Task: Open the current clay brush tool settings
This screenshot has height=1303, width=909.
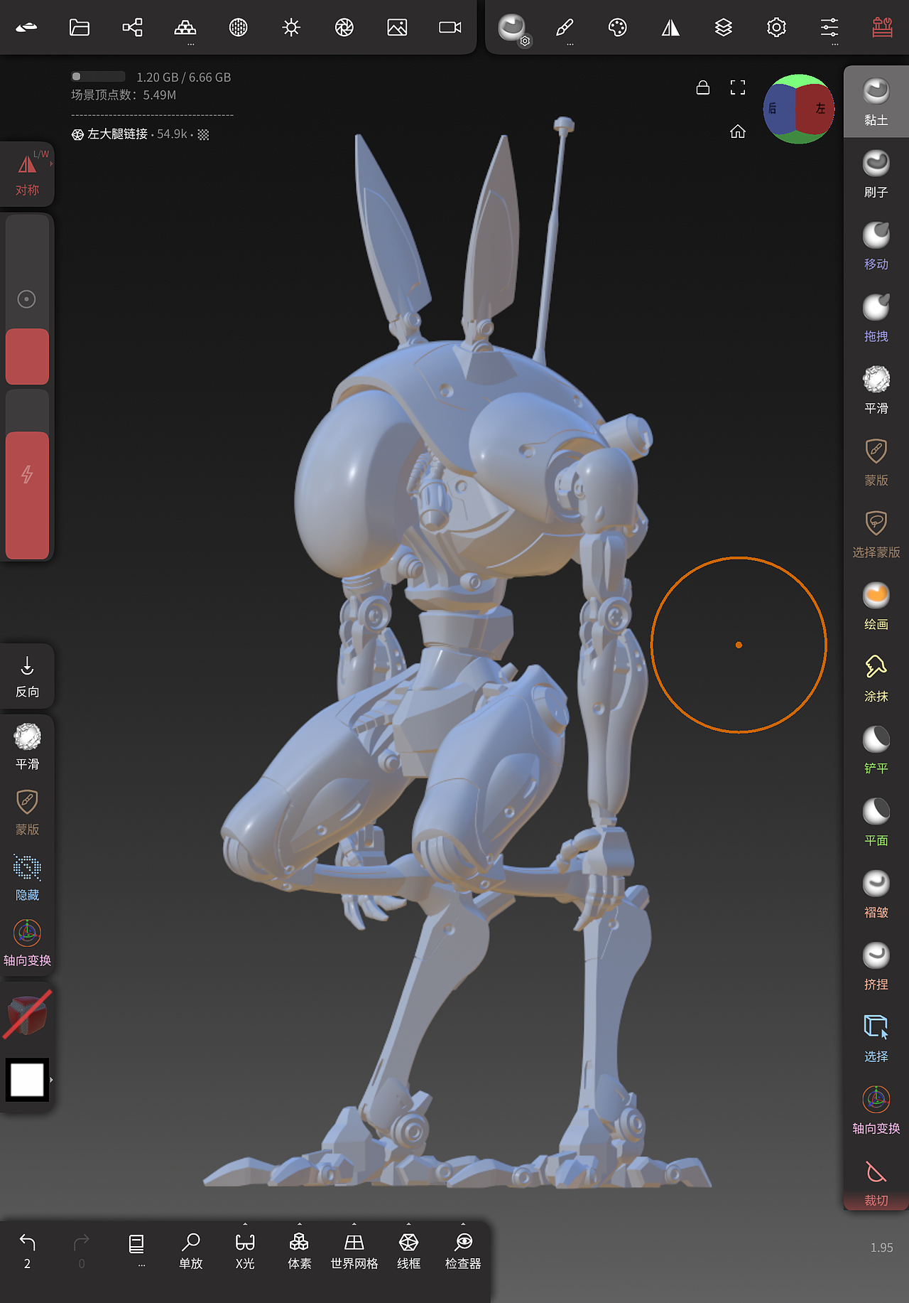Action: coord(513,29)
